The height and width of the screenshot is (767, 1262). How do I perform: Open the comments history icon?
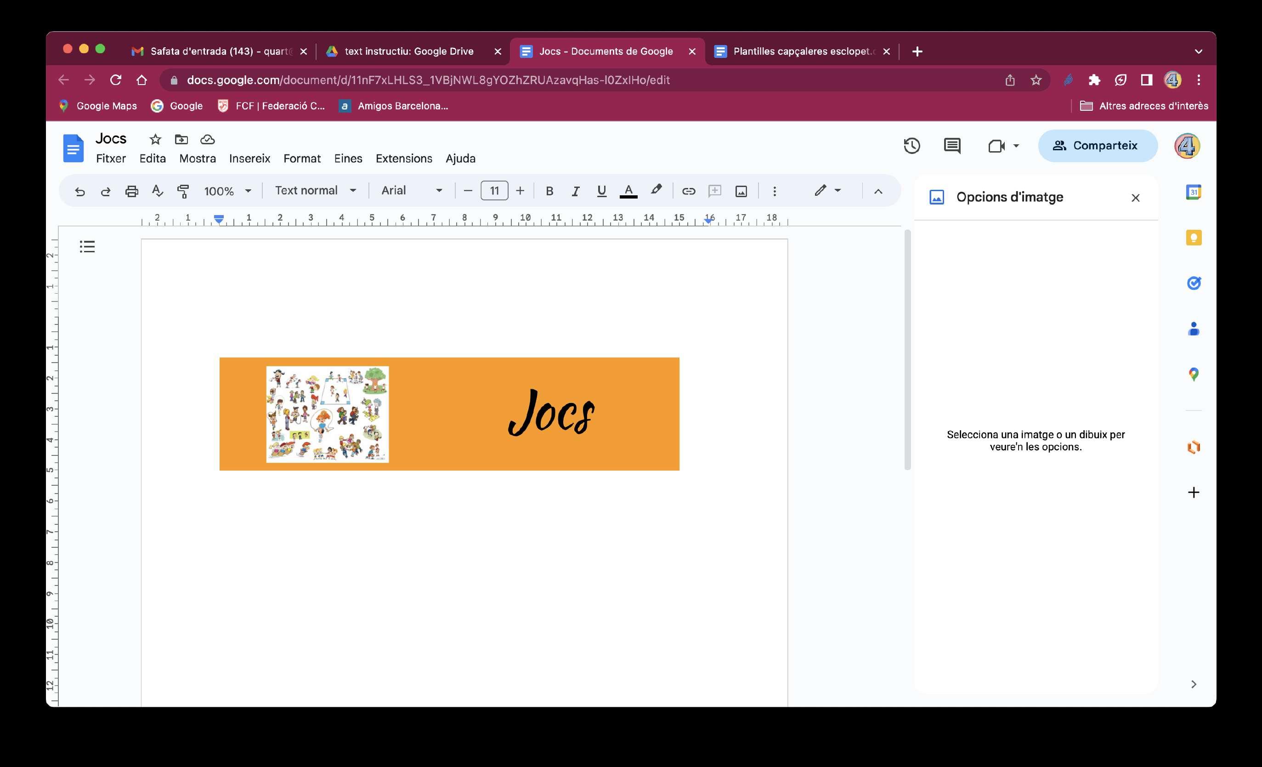(x=951, y=146)
